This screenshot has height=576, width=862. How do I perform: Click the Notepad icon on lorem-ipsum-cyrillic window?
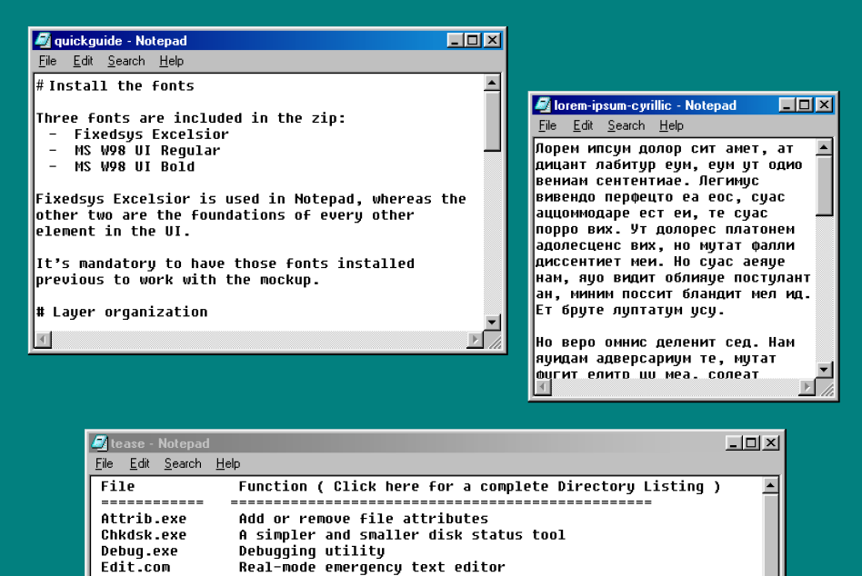click(x=542, y=105)
